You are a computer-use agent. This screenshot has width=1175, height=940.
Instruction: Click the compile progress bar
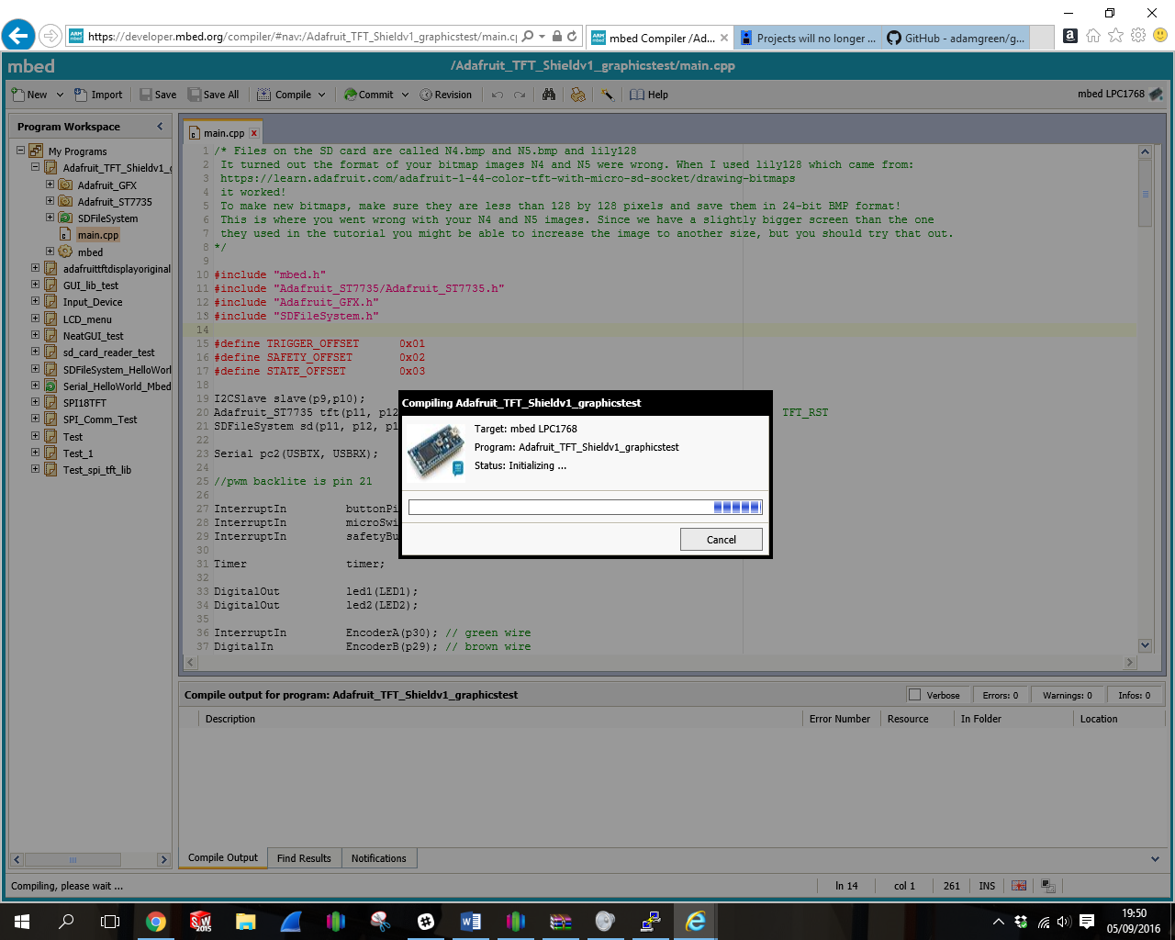click(x=586, y=506)
